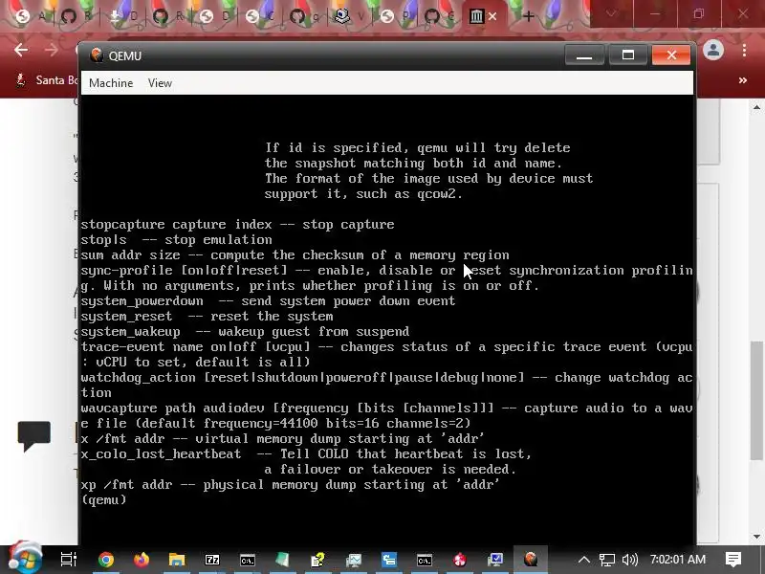Viewport: 765px width, 574px height.
Task: Click the Chrome page scrollbar down arrow
Action: pos(756,537)
